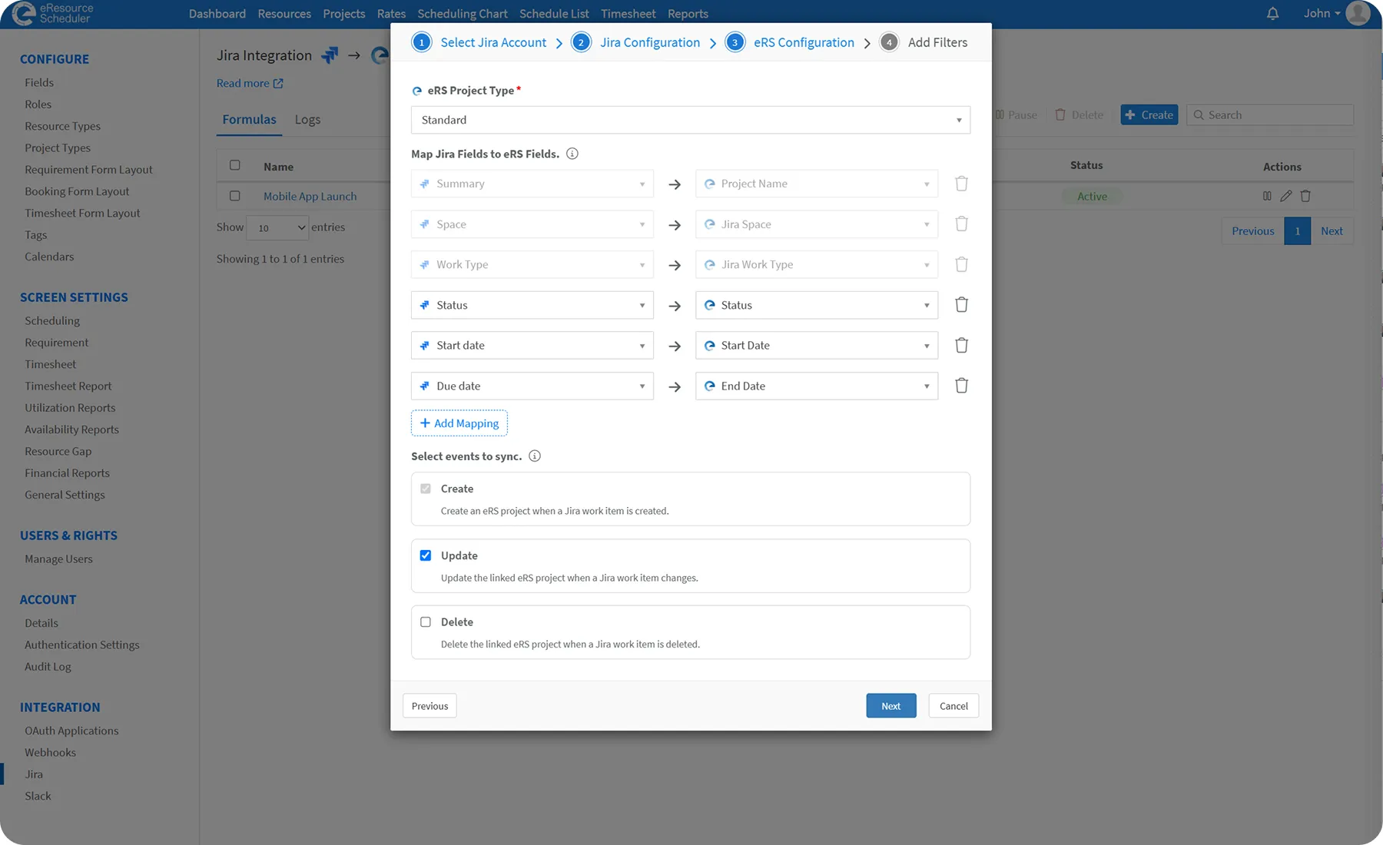Screen dimensions: 1383x845
Task: Select the Formulas tab
Action: tap(249, 120)
